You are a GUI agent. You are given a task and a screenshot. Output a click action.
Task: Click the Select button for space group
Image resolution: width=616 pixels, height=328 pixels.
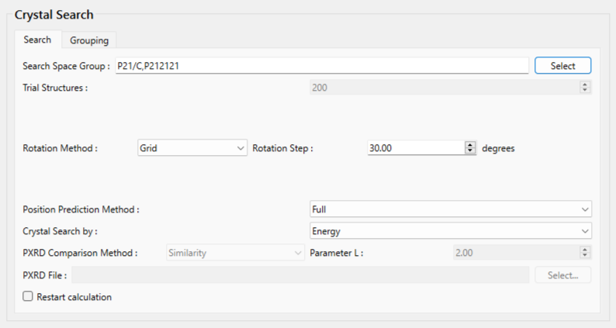pos(562,66)
